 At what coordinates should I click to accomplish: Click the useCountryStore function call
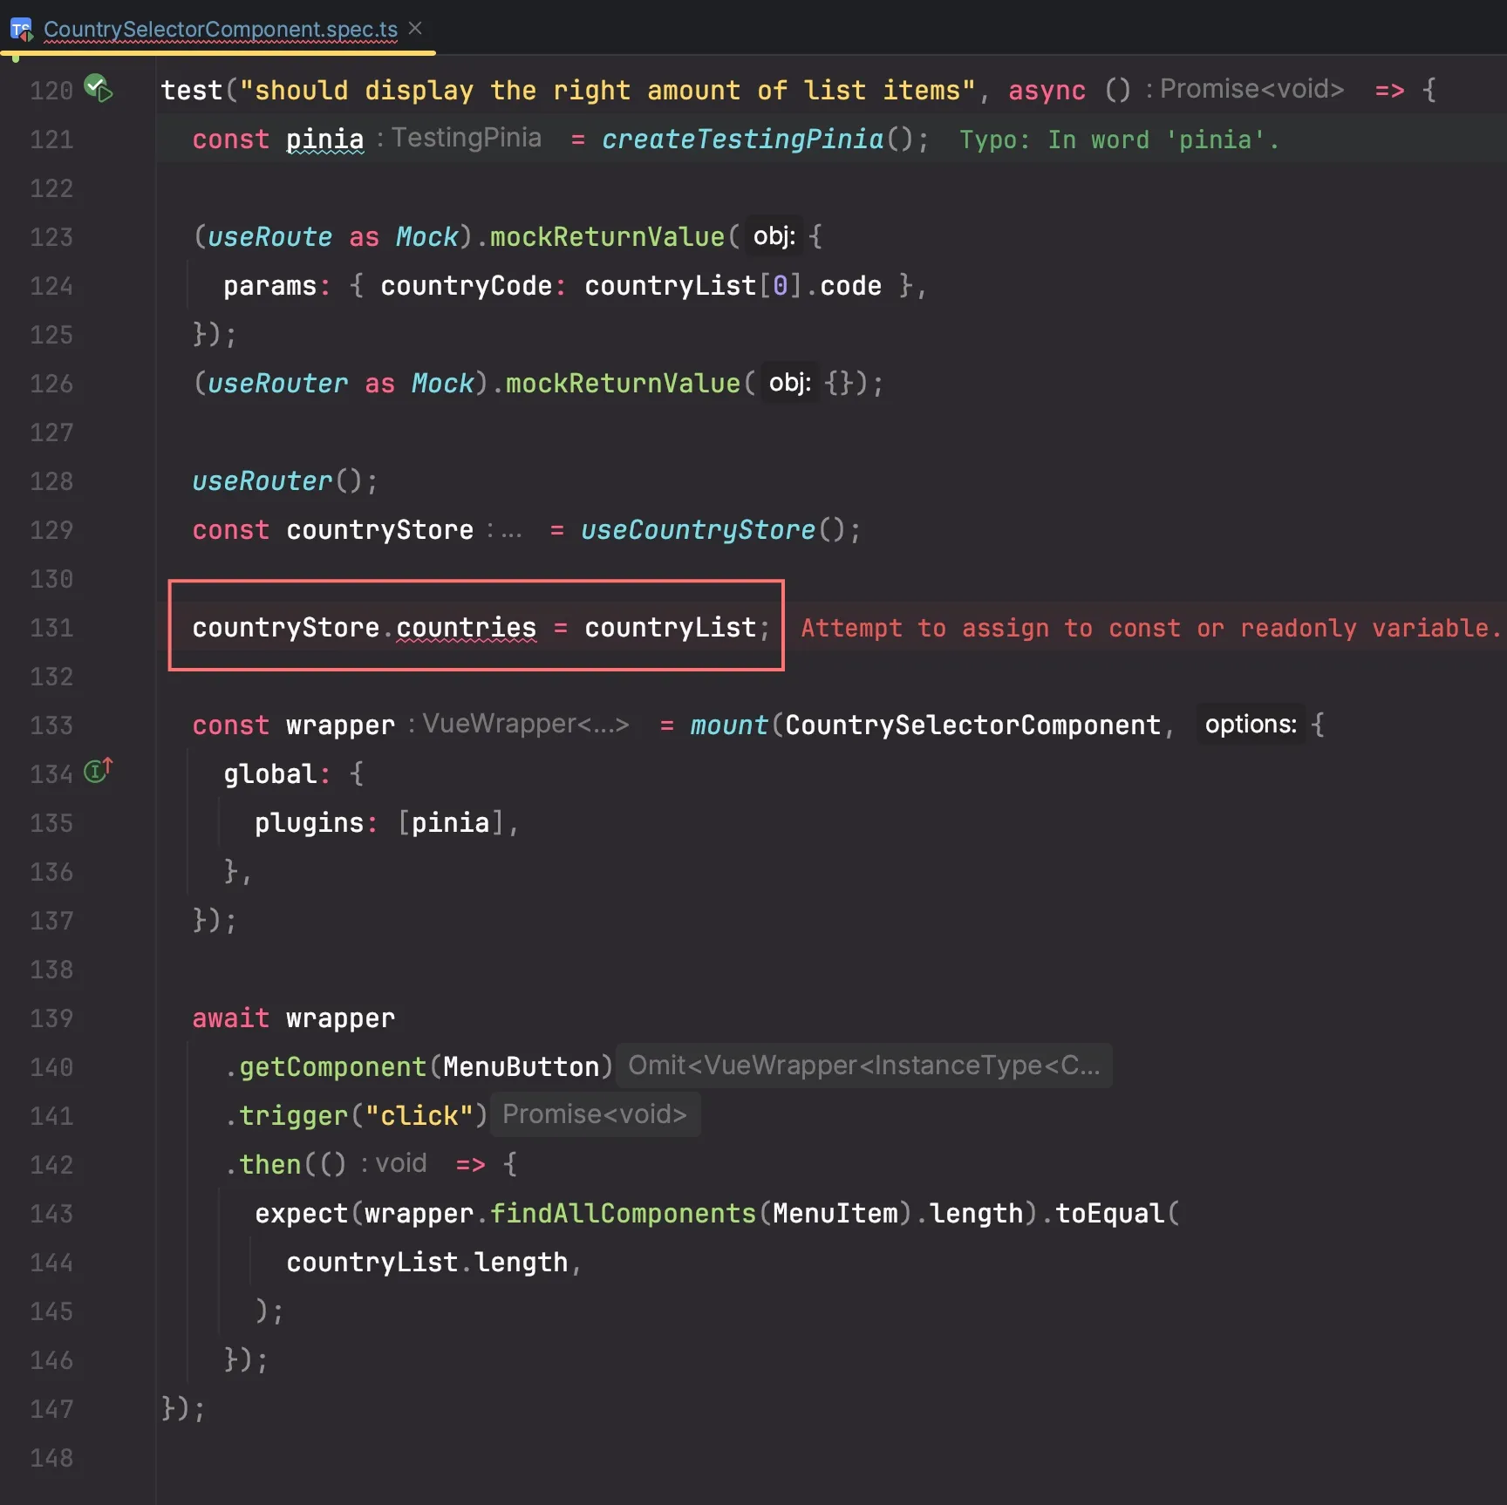tap(698, 530)
